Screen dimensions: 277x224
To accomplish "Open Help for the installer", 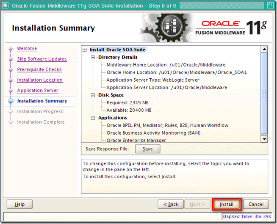I will pyautogui.click(x=19, y=205).
